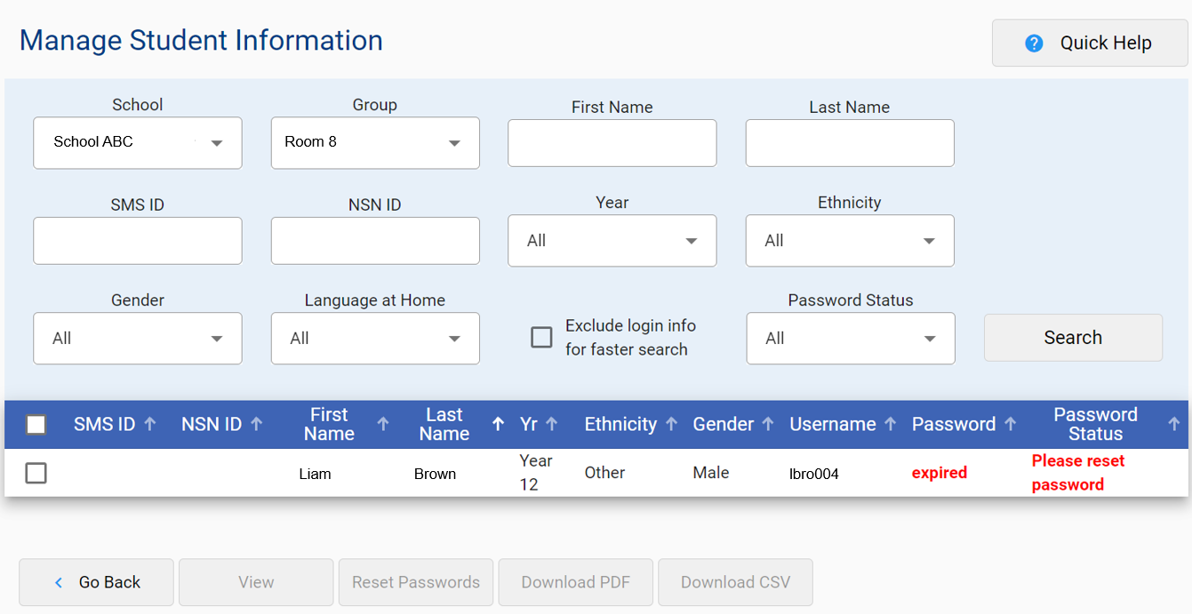Click the back chevron on Go Back
This screenshot has height=615, width=1192.
pos(58,582)
